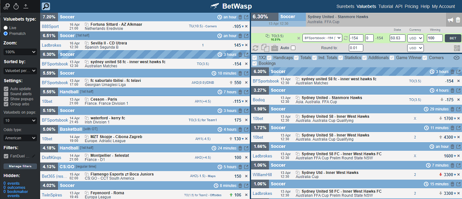Open the API page
Viewport: 462px width, 199px height.
[x=399, y=6]
